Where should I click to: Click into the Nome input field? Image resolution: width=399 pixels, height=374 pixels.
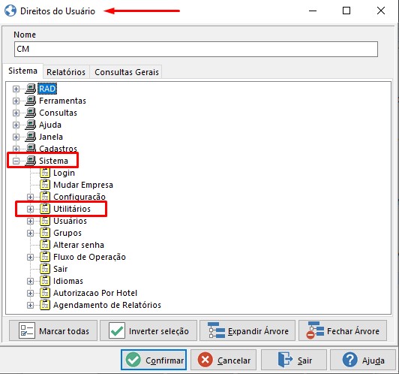[196, 49]
